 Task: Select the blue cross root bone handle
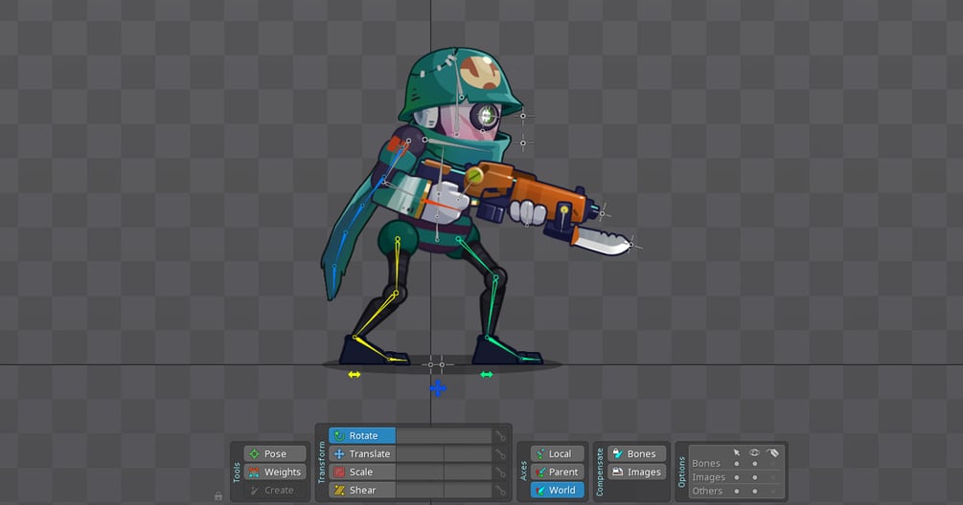click(x=438, y=388)
